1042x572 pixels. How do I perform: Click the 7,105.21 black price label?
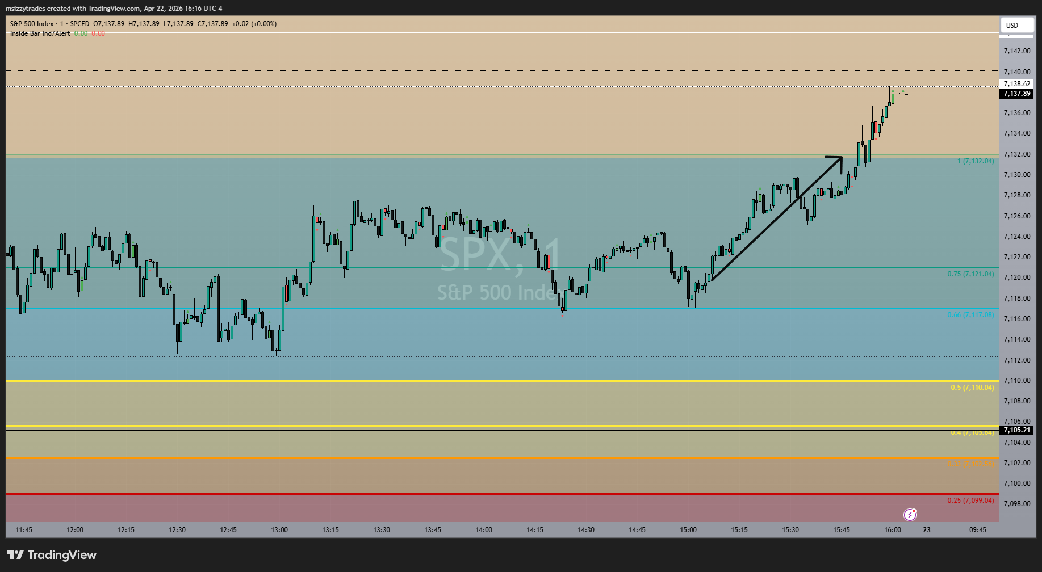point(1016,430)
